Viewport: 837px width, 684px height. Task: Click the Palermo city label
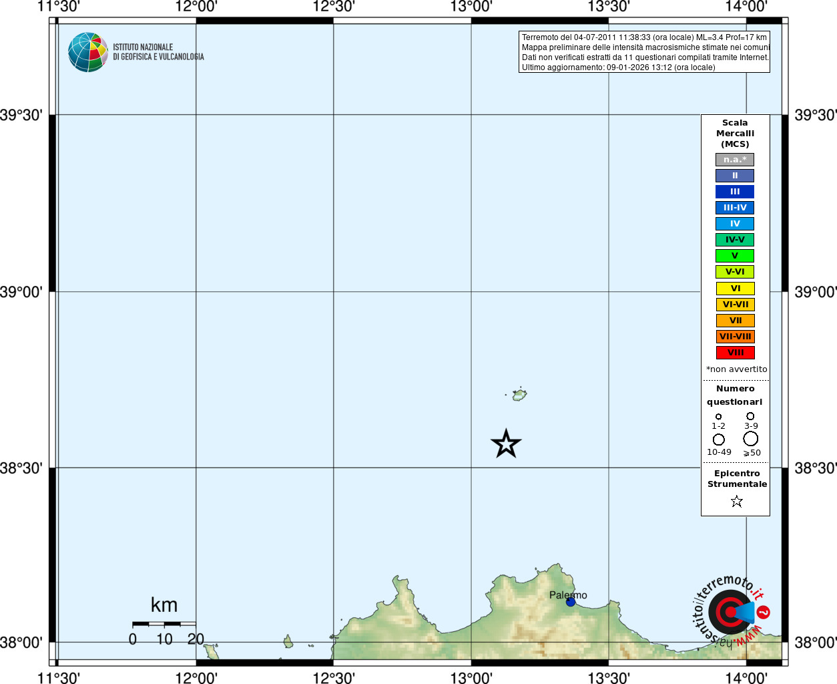click(x=568, y=595)
